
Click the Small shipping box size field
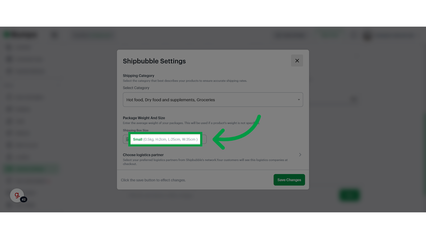tap(165, 139)
